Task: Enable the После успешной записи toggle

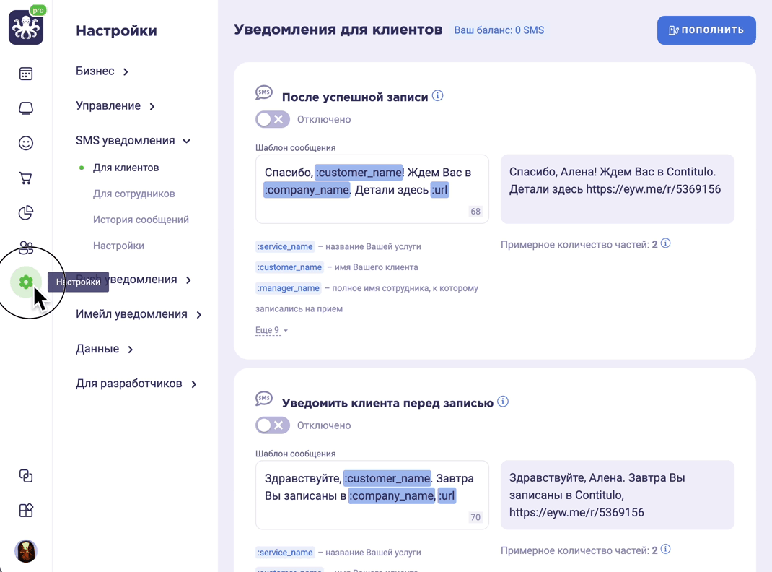Action: pyautogui.click(x=272, y=119)
